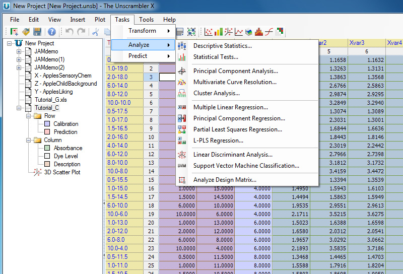The width and height of the screenshot is (403, 274).
Task: Expand the JAMdemo(2) tree node
Action: pos(19,67)
